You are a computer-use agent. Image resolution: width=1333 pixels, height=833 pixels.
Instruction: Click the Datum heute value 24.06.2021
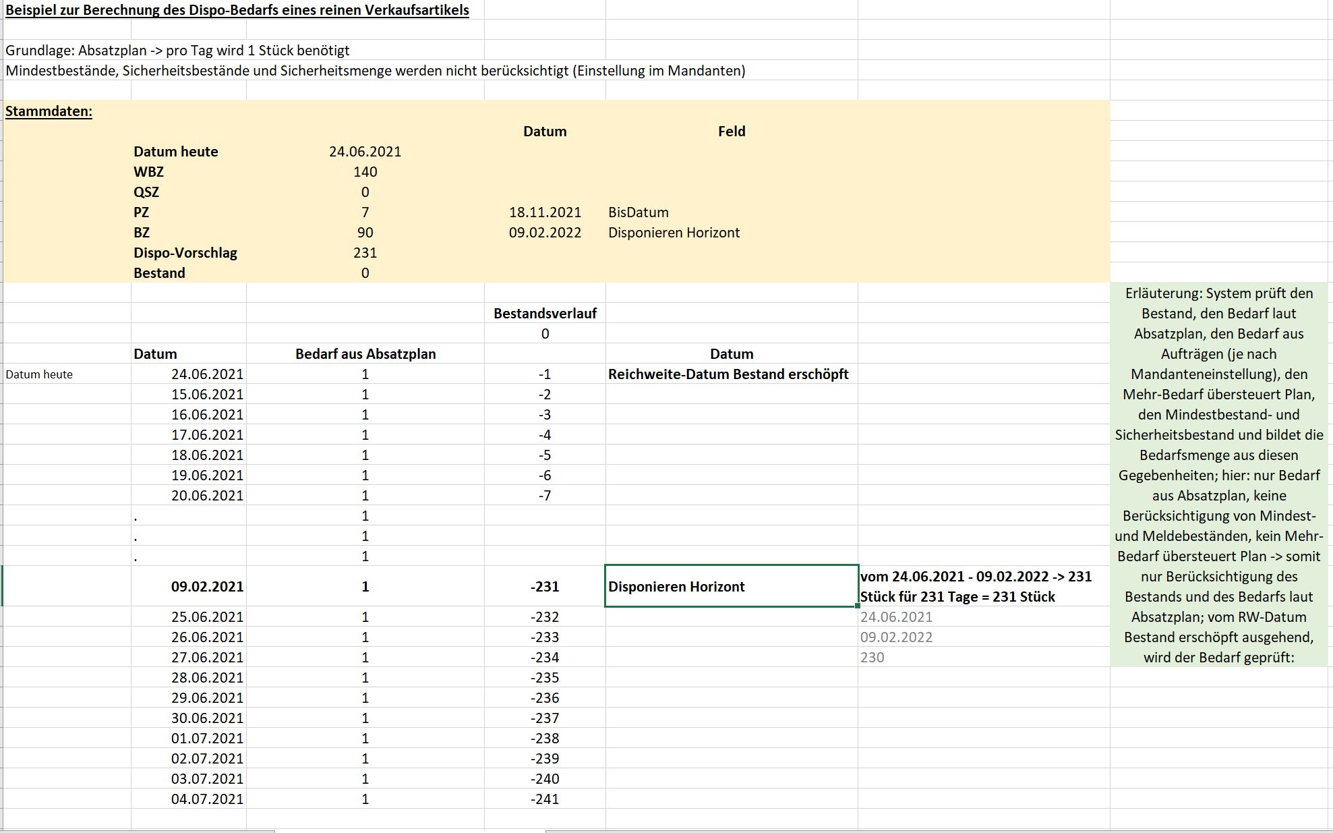[365, 152]
